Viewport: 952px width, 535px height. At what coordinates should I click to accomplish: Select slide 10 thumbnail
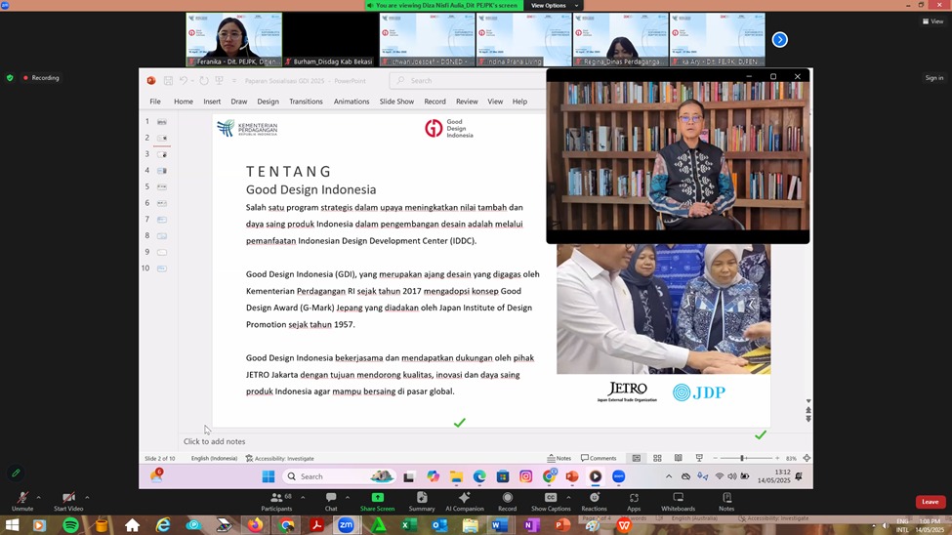click(162, 268)
